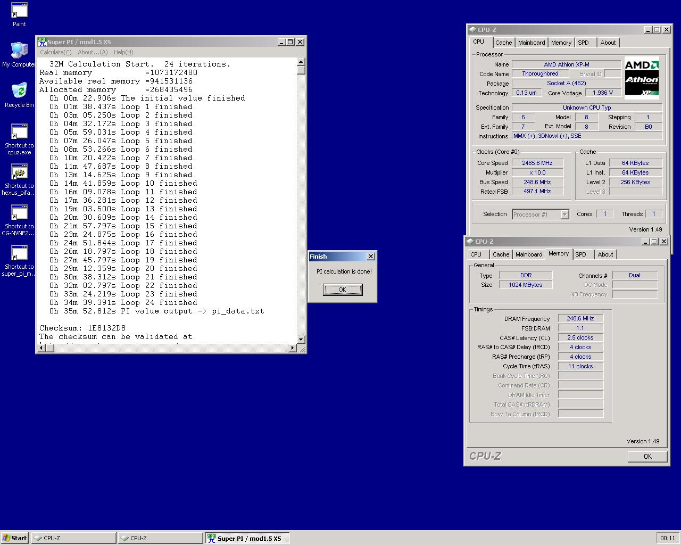This screenshot has width=681, height=545.
Task: Click the AMD Athlon XP logo image
Action: pos(642,78)
